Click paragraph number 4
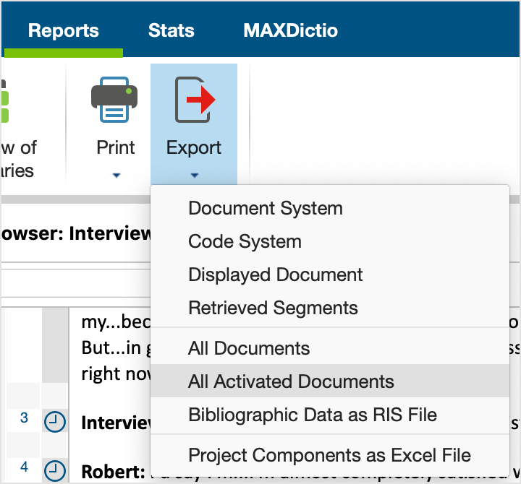The width and height of the screenshot is (521, 484). (24, 467)
